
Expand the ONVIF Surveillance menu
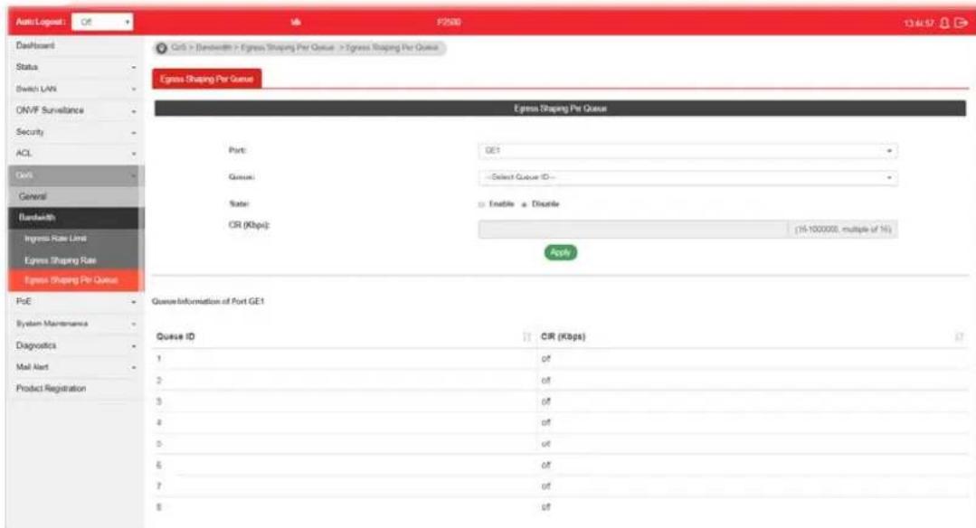point(75,110)
